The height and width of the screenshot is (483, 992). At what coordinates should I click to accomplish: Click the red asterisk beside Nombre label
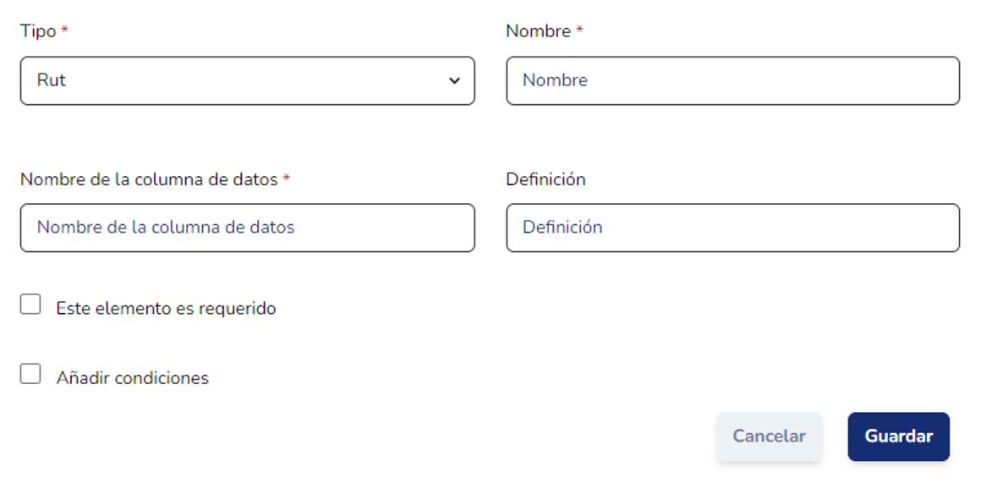click(579, 30)
